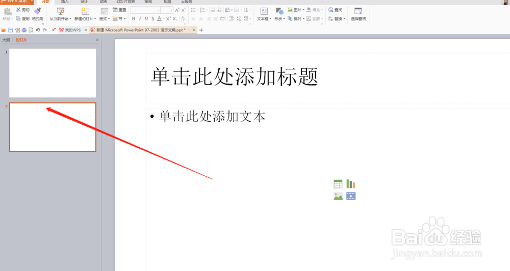
Task: Toggle Bold formatting
Action: click(133, 18)
